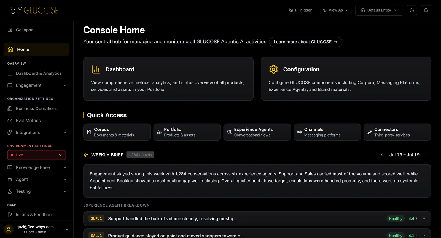Expand the Knowledge Base section

click(37, 167)
